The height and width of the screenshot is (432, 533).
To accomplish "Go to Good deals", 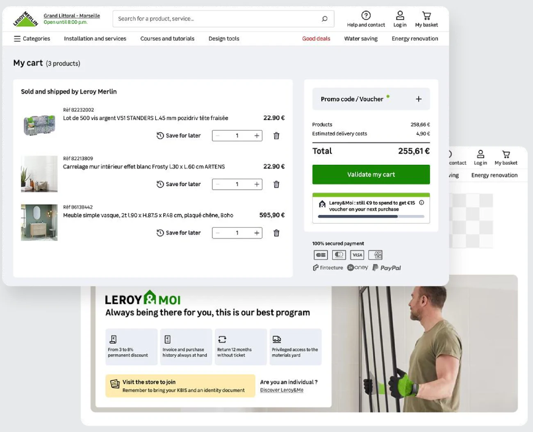I will tap(316, 39).
